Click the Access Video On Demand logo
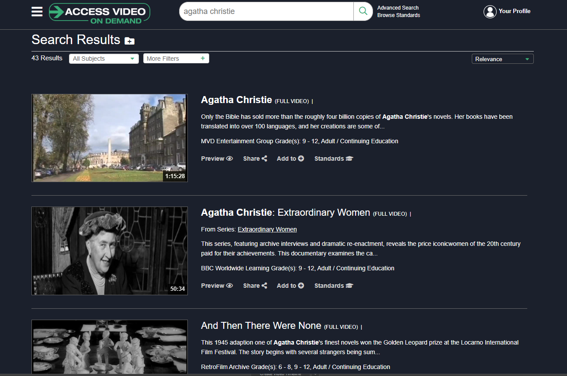Screen dimensions: 567x376 tap(99, 12)
